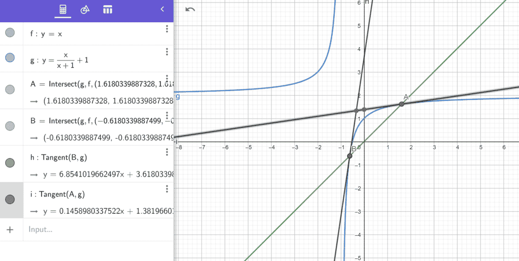Select the h : Tangent(B, g) definition
The width and height of the screenshot is (519, 261).
pos(58,158)
